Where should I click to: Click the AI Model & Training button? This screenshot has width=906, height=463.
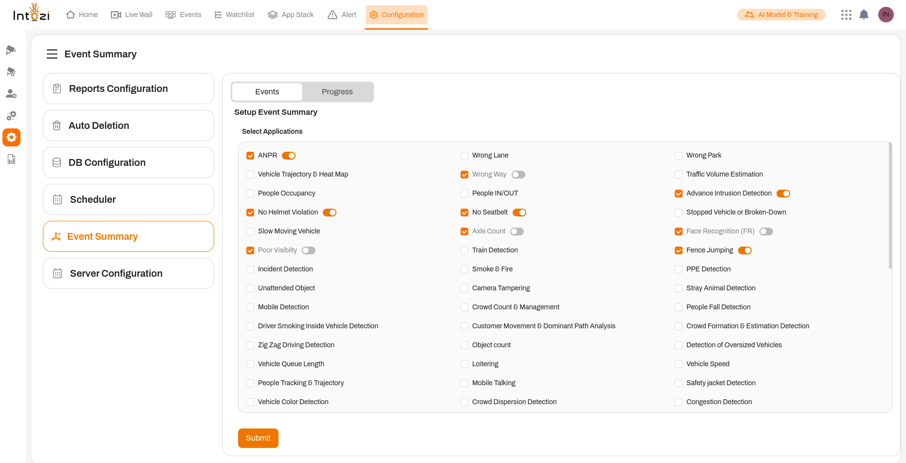pyautogui.click(x=781, y=15)
